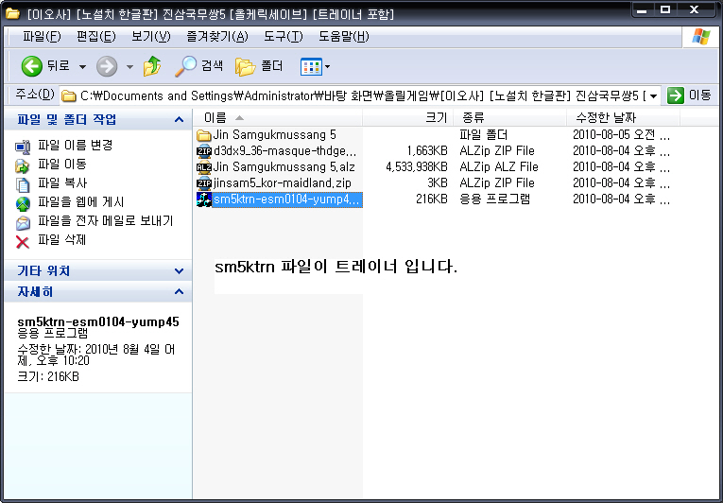Go back with the green 뒤로 arrow
Viewport: 723px width, 503px height.
pyautogui.click(x=32, y=66)
